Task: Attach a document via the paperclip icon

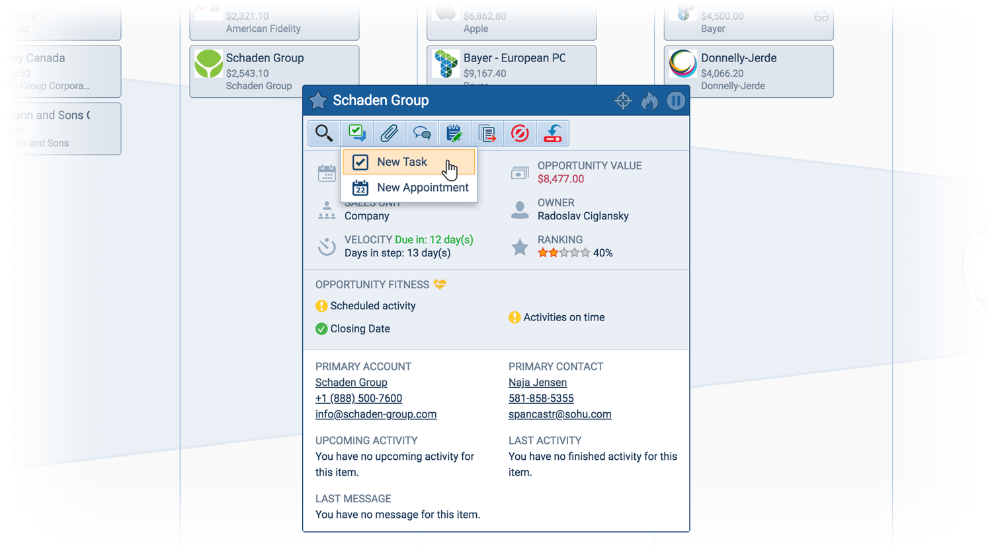Action: point(389,133)
